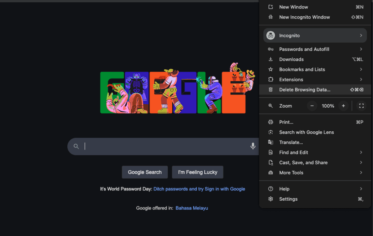The width and height of the screenshot is (373, 236).
Task: Open Settings from the Chrome menu
Action: tap(315, 199)
